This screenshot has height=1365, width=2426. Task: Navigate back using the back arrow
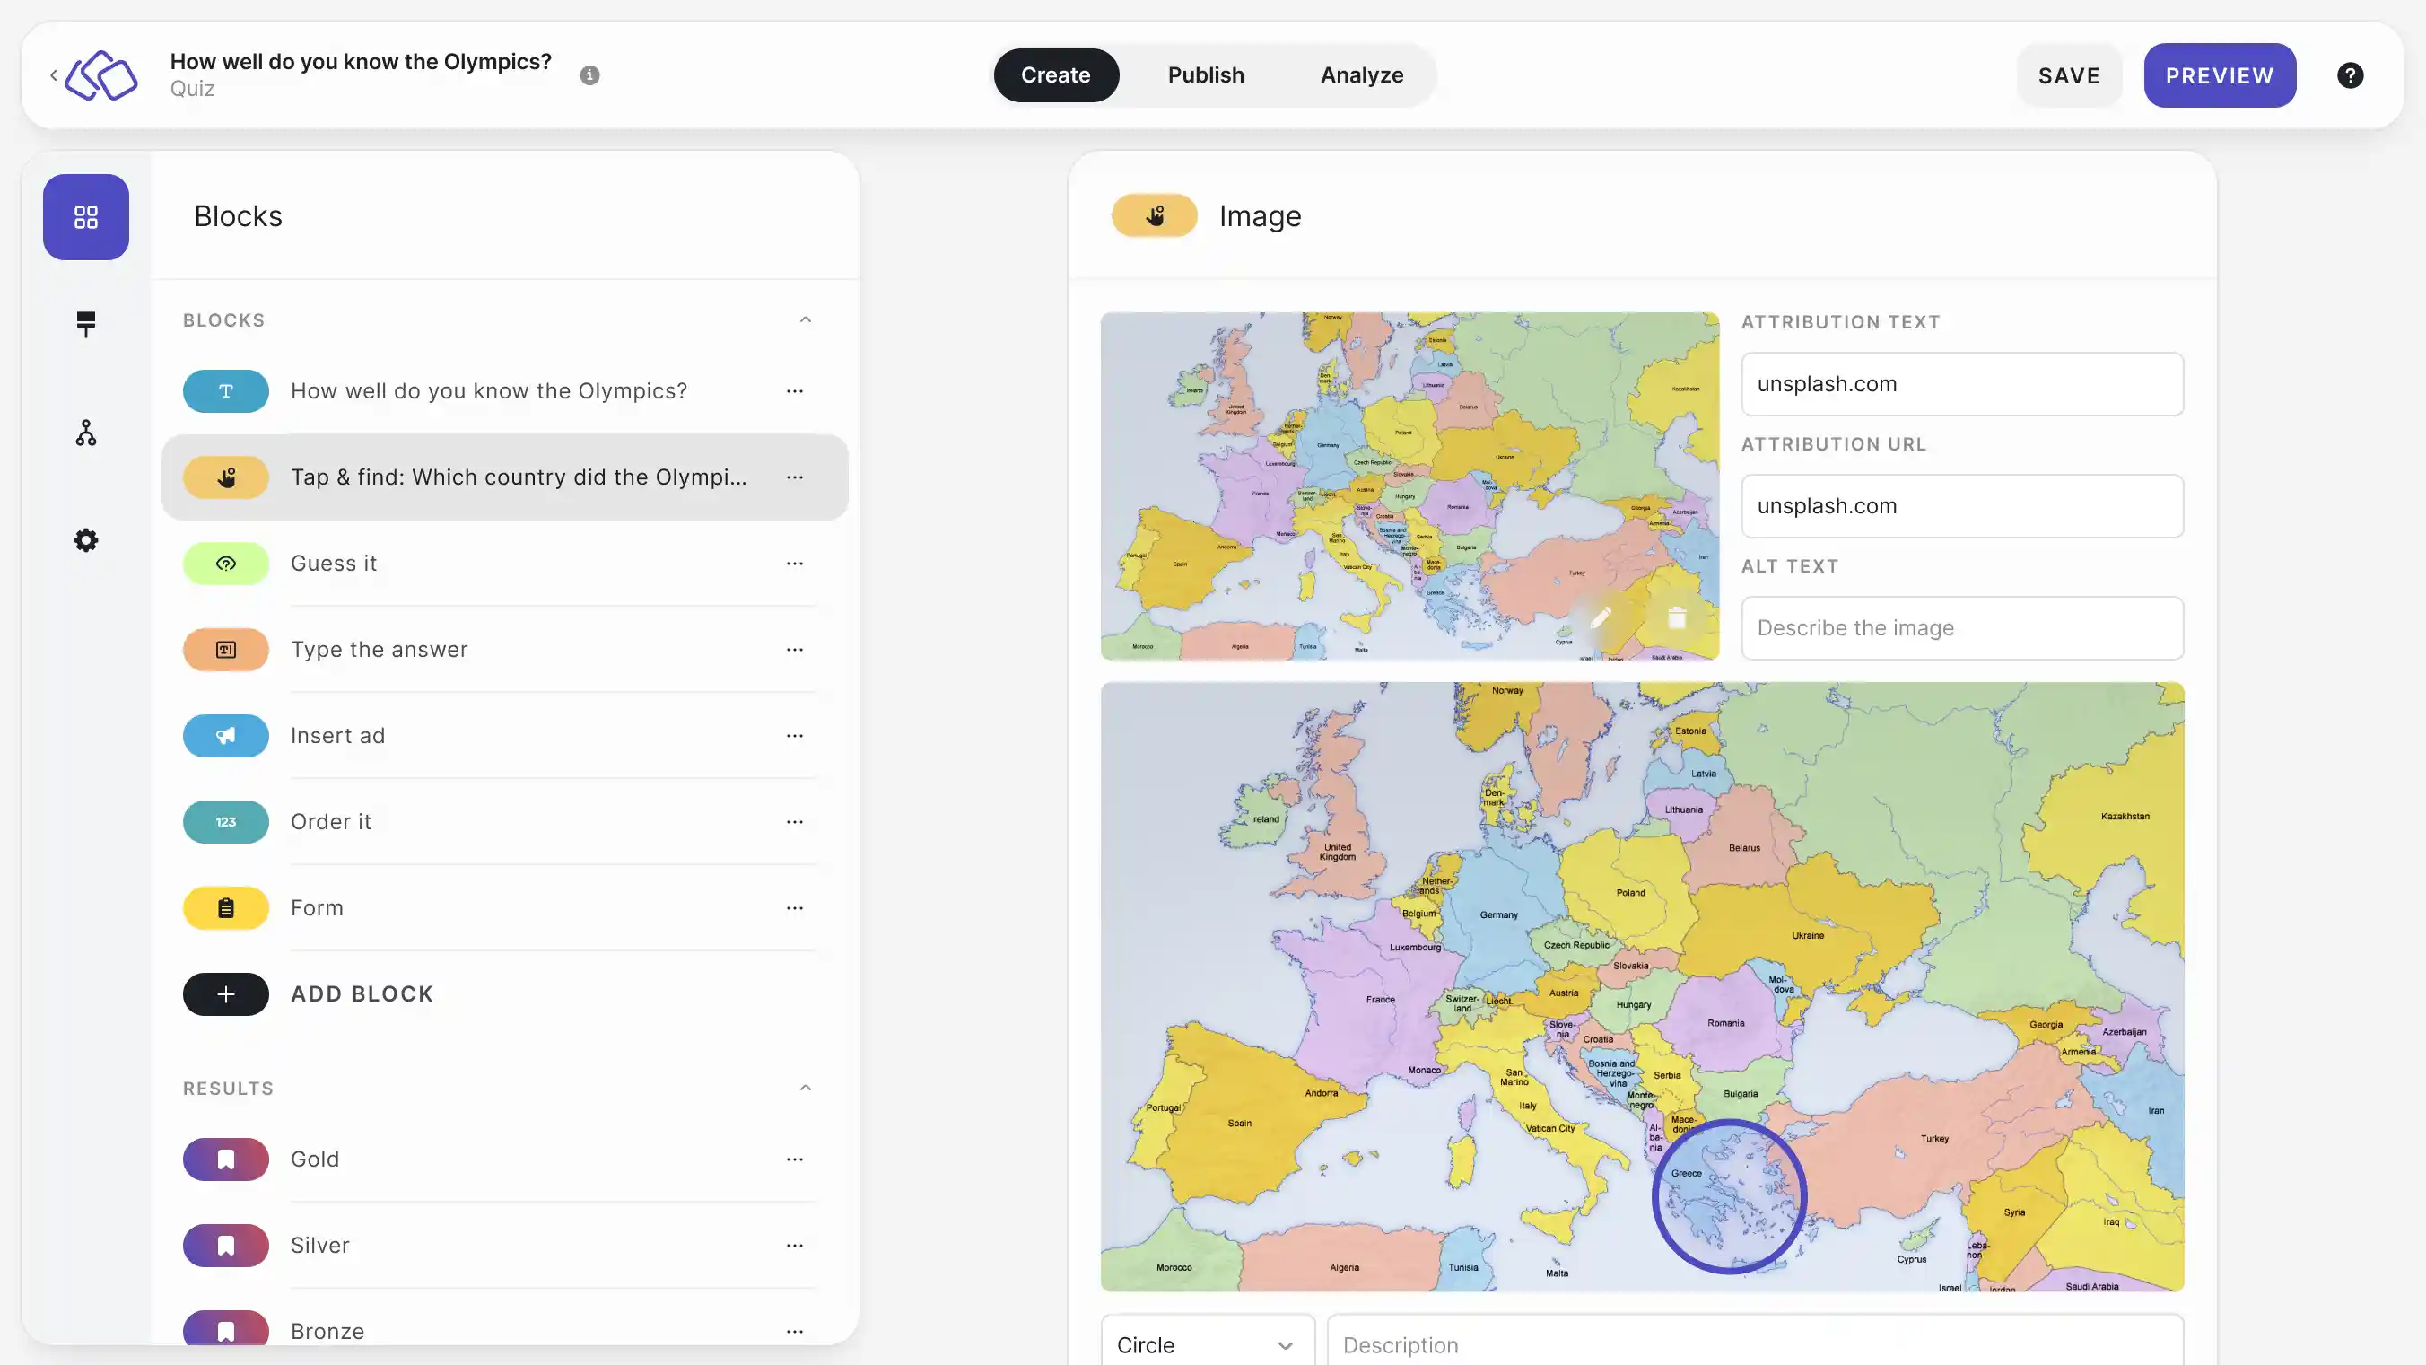(54, 74)
